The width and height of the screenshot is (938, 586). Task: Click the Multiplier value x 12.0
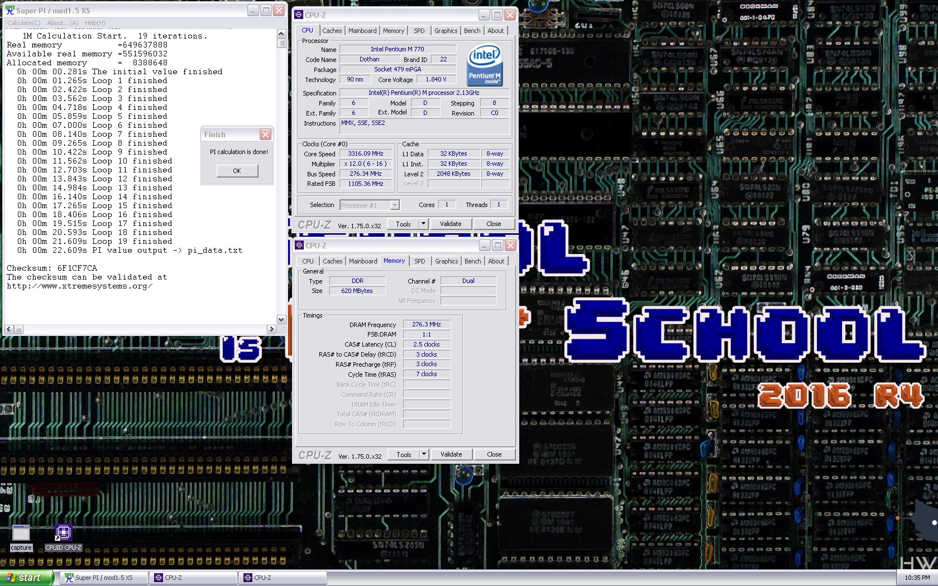tap(366, 164)
